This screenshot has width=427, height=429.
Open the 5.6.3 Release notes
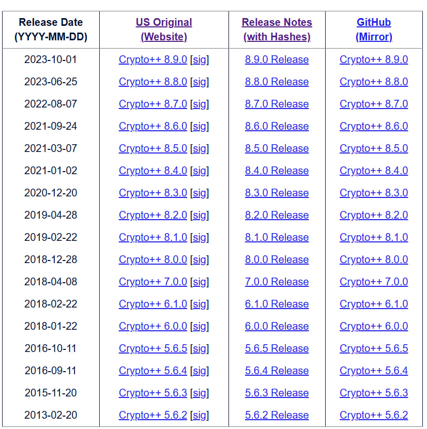click(277, 393)
